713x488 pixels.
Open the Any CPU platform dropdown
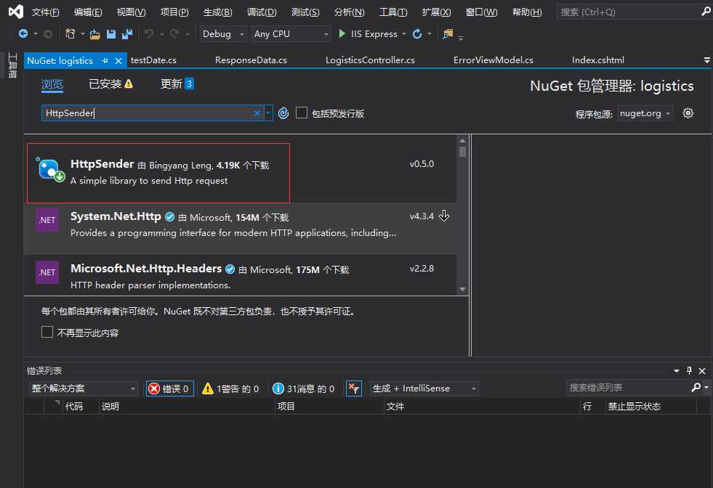click(291, 33)
